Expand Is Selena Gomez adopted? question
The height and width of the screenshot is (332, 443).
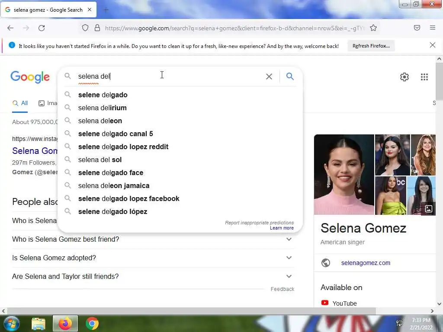click(x=153, y=258)
